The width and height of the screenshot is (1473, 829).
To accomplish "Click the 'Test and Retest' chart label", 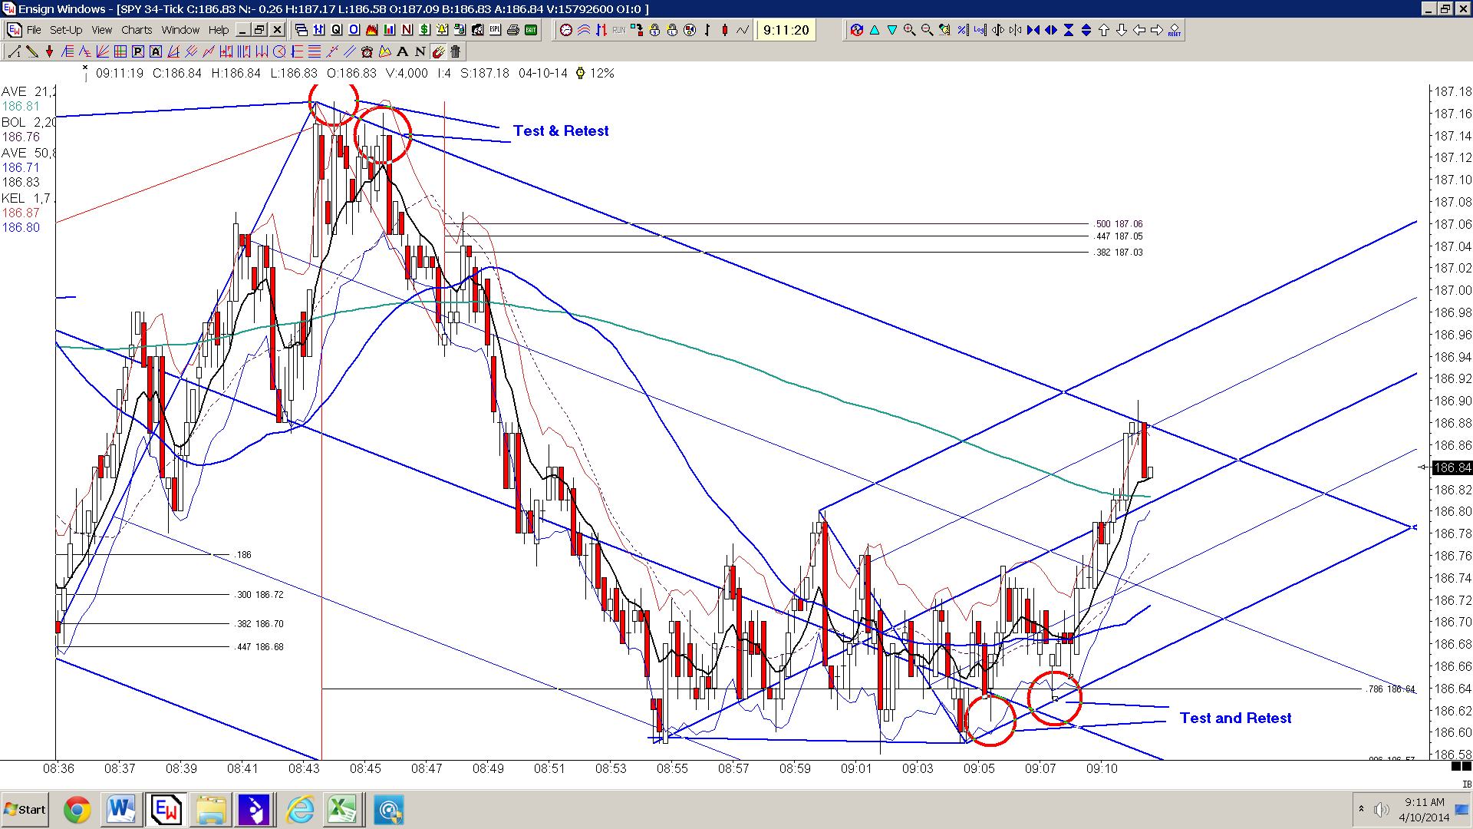I will click(1235, 718).
